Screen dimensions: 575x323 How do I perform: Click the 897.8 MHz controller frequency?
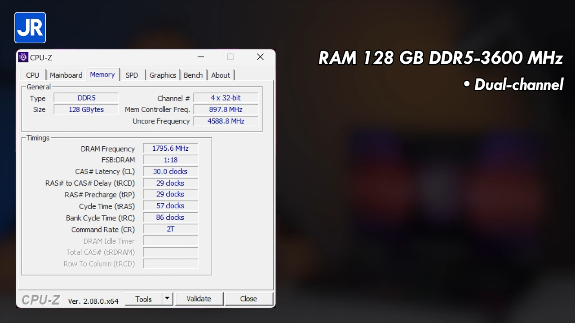[226, 109]
